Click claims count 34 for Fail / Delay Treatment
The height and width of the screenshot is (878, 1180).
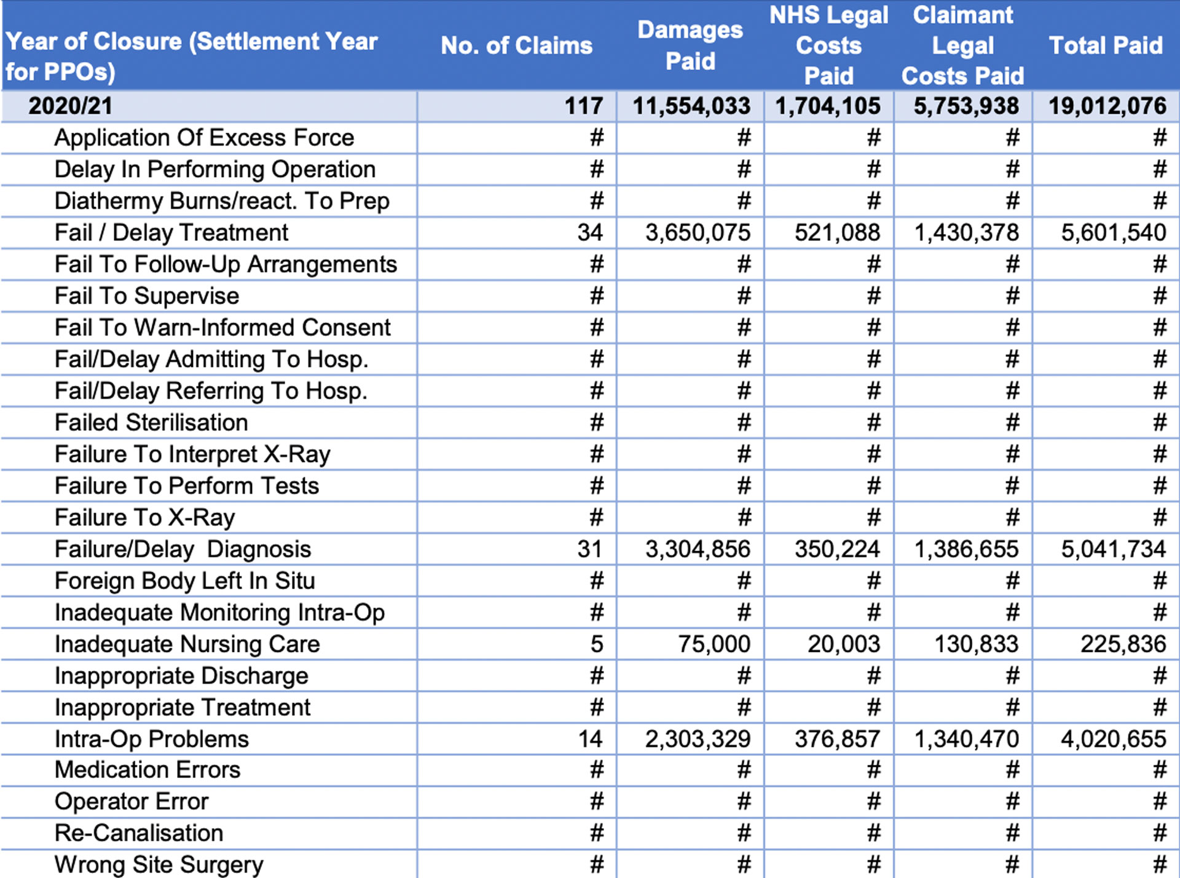(590, 232)
